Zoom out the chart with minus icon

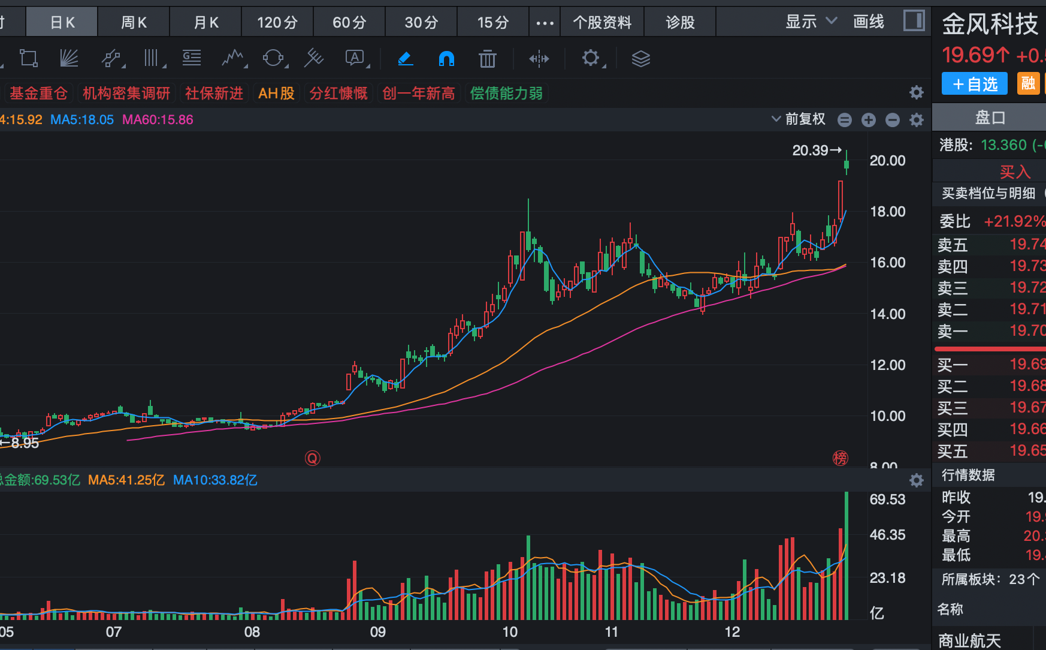892,119
